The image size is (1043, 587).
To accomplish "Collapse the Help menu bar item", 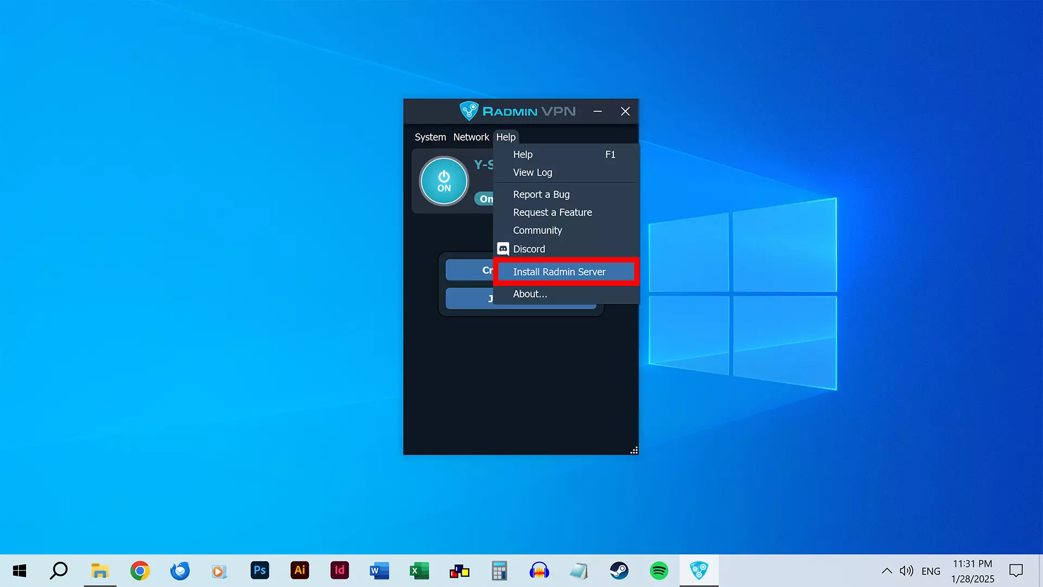I will [x=505, y=137].
